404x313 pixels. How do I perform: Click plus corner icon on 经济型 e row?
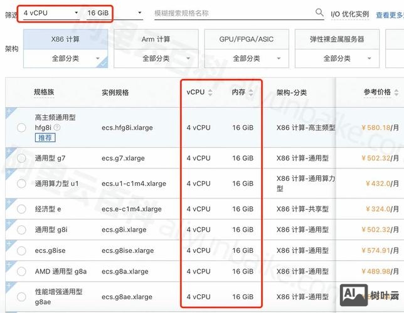coord(9,202)
